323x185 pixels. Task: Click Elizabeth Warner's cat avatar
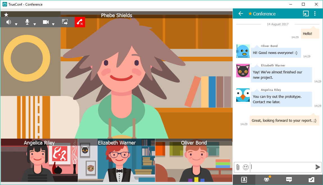(x=243, y=71)
